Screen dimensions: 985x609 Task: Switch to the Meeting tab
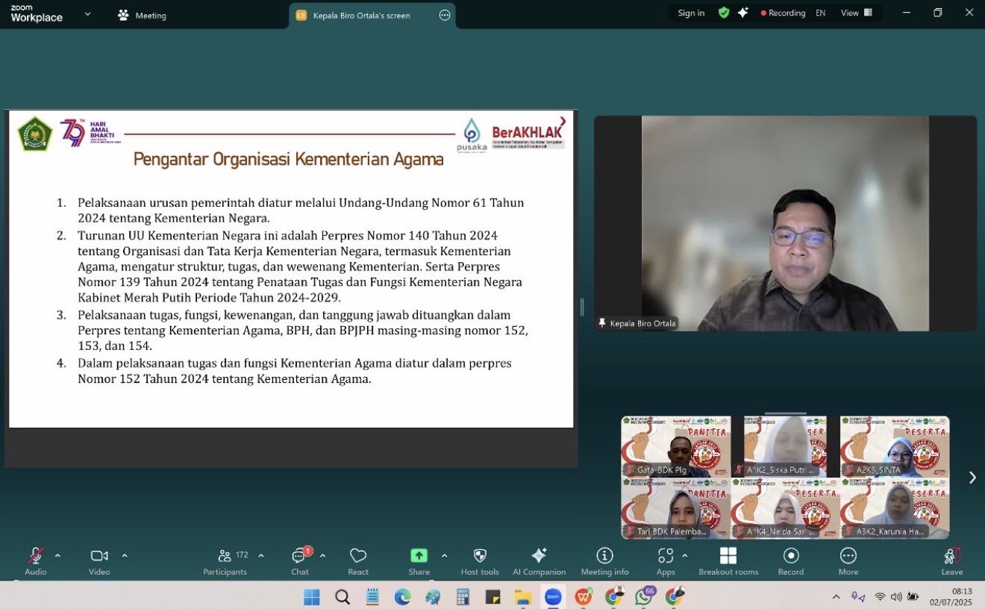[x=143, y=15]
